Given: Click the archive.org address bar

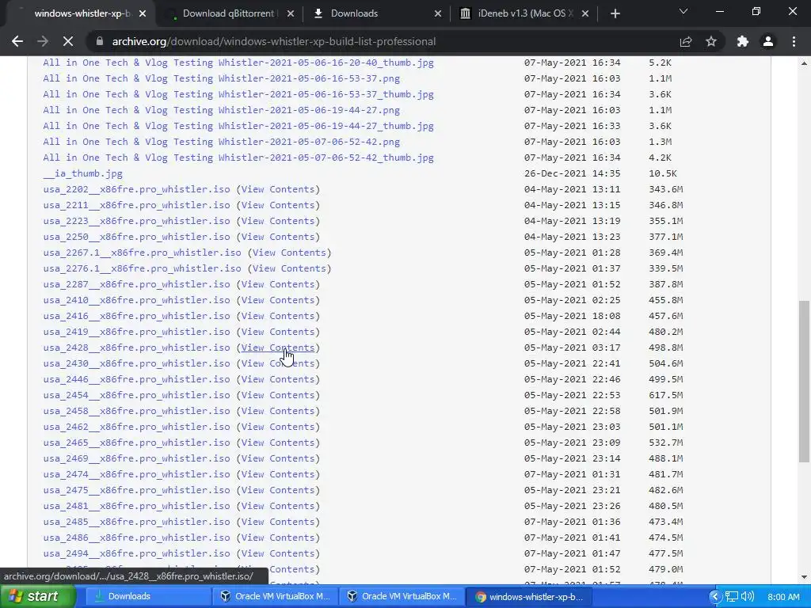Looking at the screenshot, I should [x=383, y=41].
